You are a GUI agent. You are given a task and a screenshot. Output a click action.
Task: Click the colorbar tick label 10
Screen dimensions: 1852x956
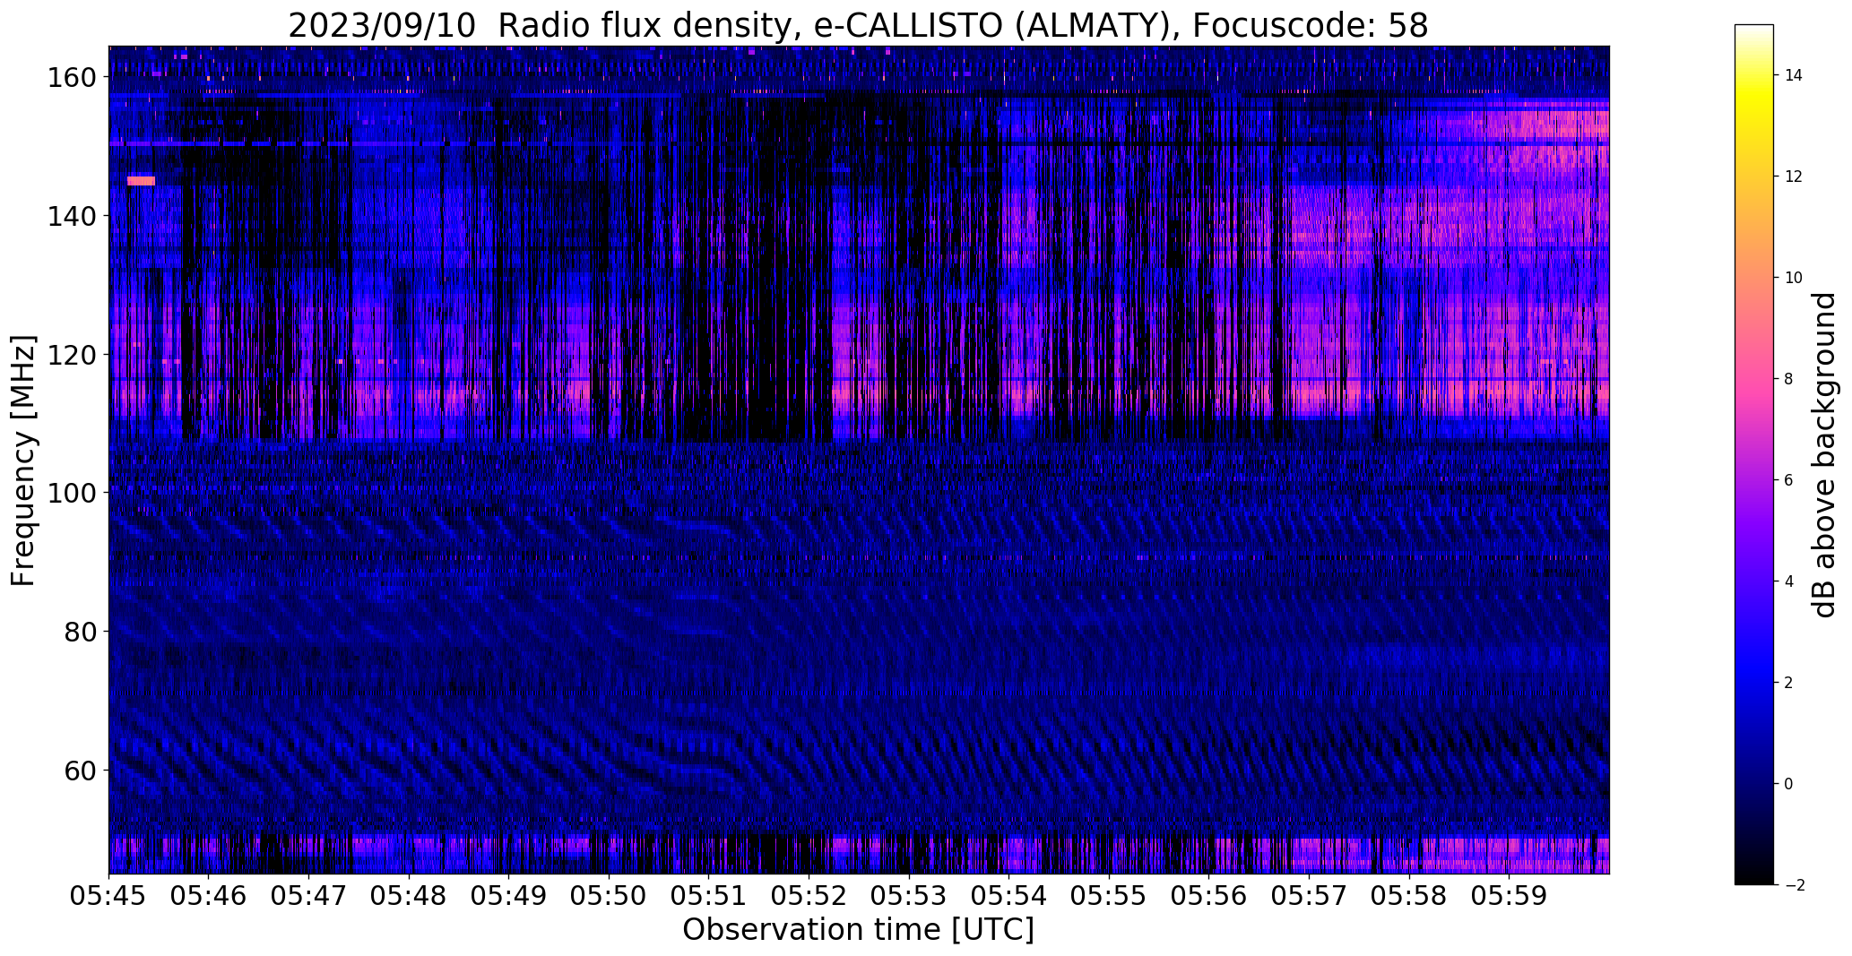(x=1794, y=278)
